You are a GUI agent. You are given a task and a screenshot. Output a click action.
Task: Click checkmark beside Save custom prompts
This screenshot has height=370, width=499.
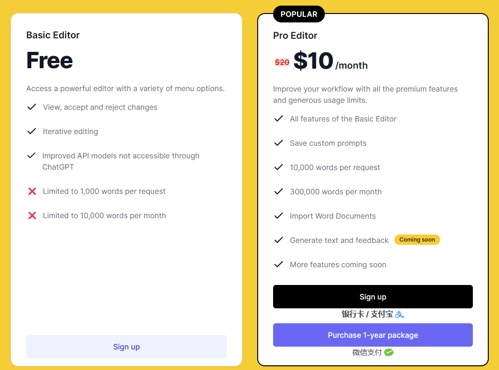pos(279,143)
